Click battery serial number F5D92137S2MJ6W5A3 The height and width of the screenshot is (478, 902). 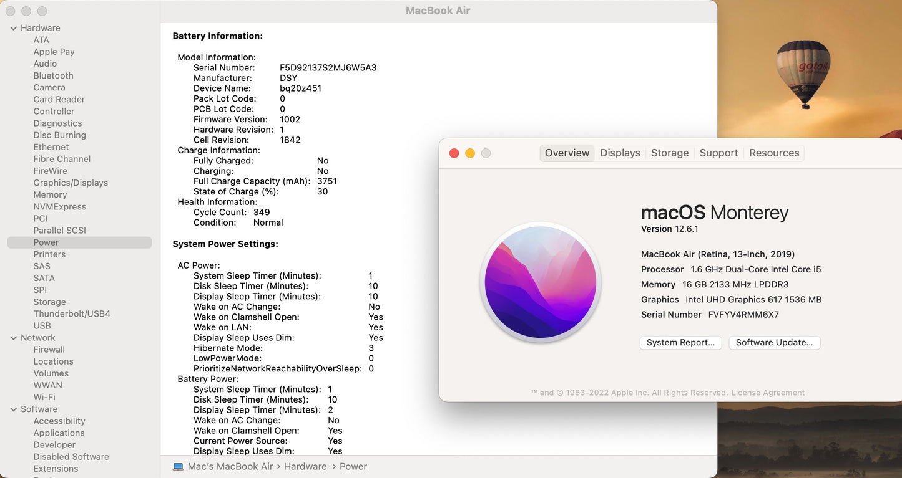coord(328,68)
